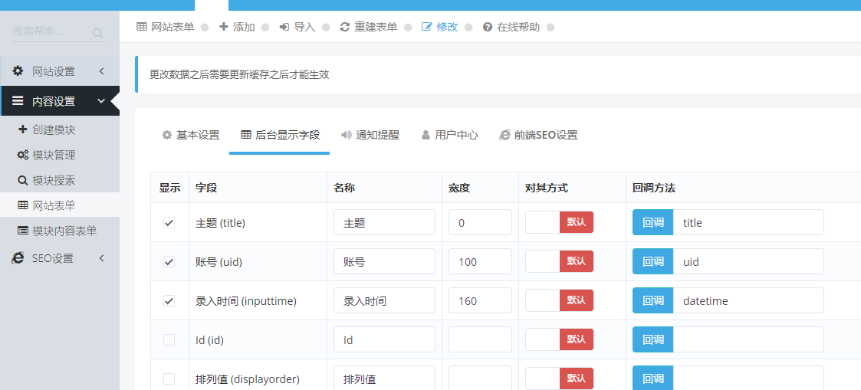Click the plus icon next to 添加
This screenshot has width=861, height=390.
223,27
